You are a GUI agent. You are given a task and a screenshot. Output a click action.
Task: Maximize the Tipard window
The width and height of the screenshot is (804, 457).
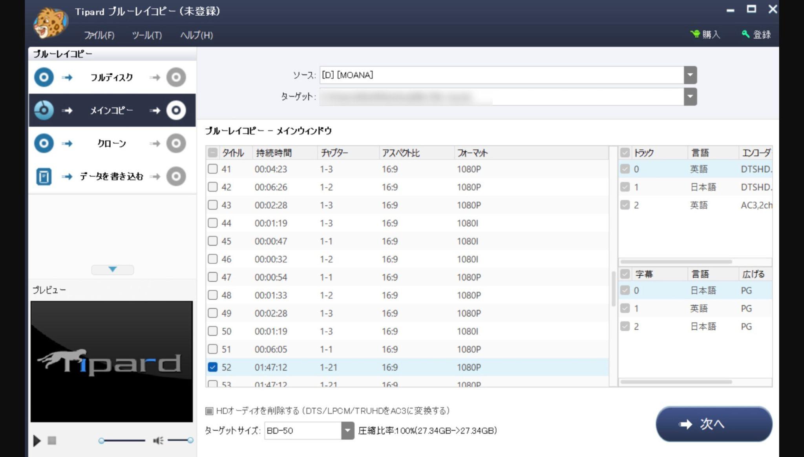(x=751, y=9)
